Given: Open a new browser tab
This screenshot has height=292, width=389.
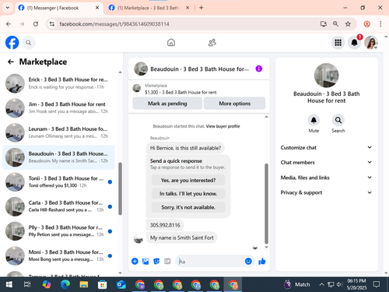Looking at the screenshot, I should (201, 8).
